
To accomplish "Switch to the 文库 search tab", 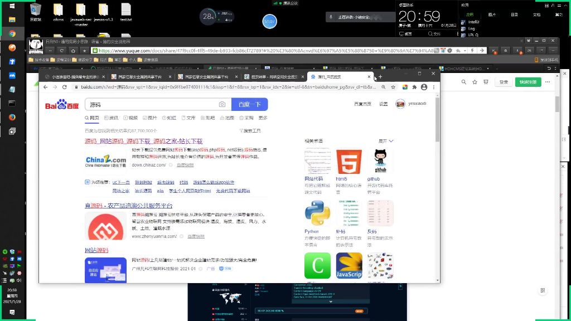I will click(x=188, y=118).
